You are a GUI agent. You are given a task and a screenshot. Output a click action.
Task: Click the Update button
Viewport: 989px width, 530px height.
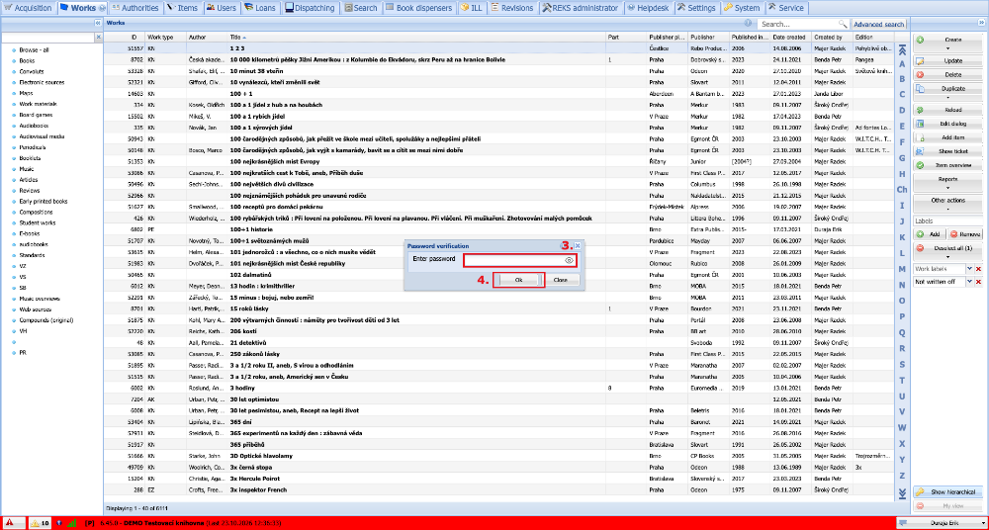coord(948,61)
